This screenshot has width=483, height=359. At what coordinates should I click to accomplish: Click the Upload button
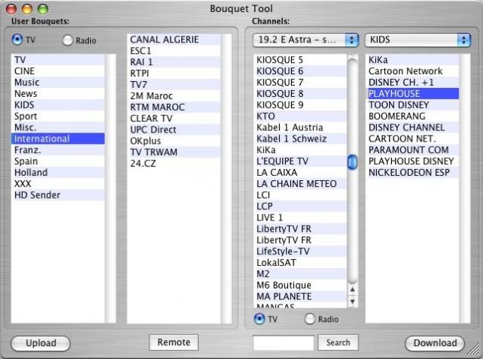(x=41, y=343)
